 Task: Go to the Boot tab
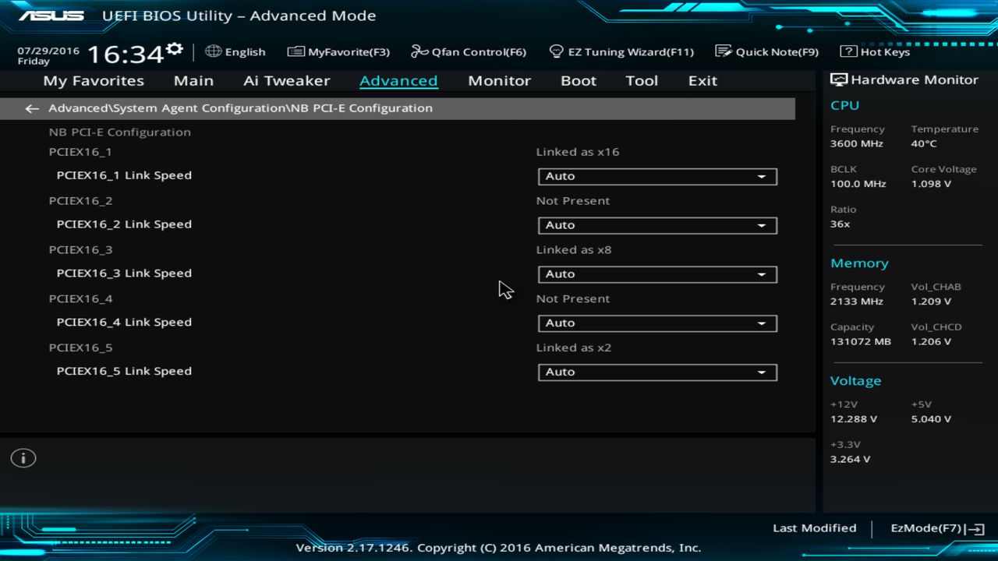click(578, 80)
